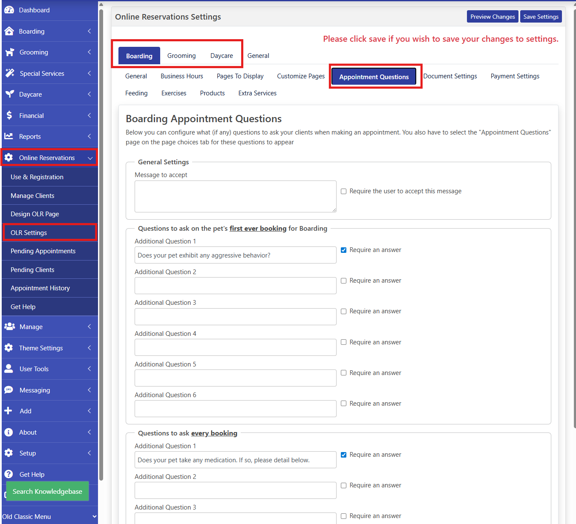
Task: Click the Online Reservations gear icon
Action: click(x=9, y=157)
